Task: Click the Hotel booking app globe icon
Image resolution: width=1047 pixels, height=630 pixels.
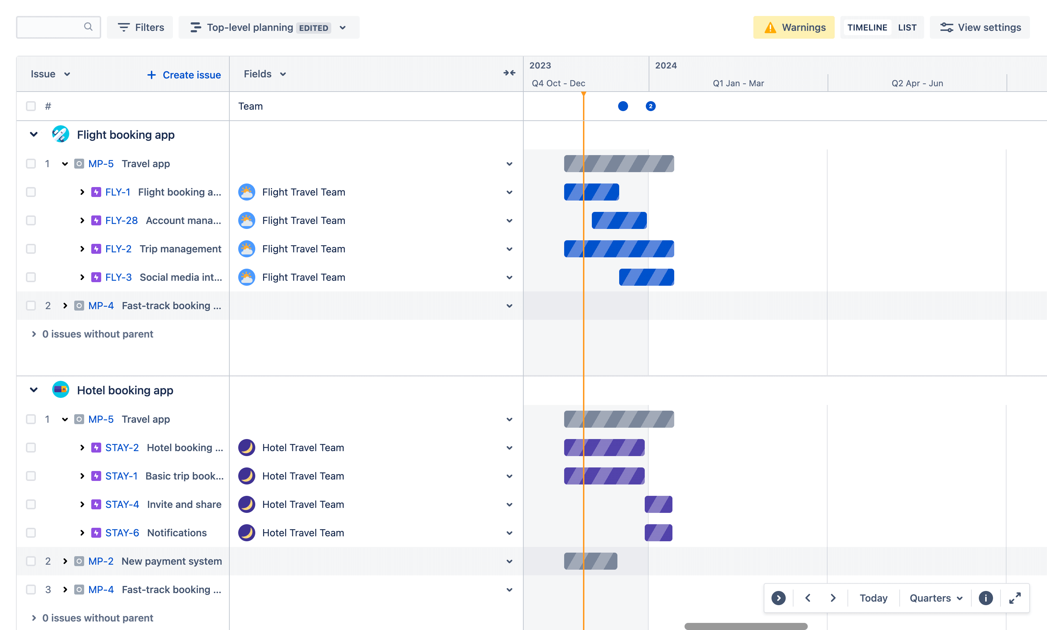Action: 60,390
